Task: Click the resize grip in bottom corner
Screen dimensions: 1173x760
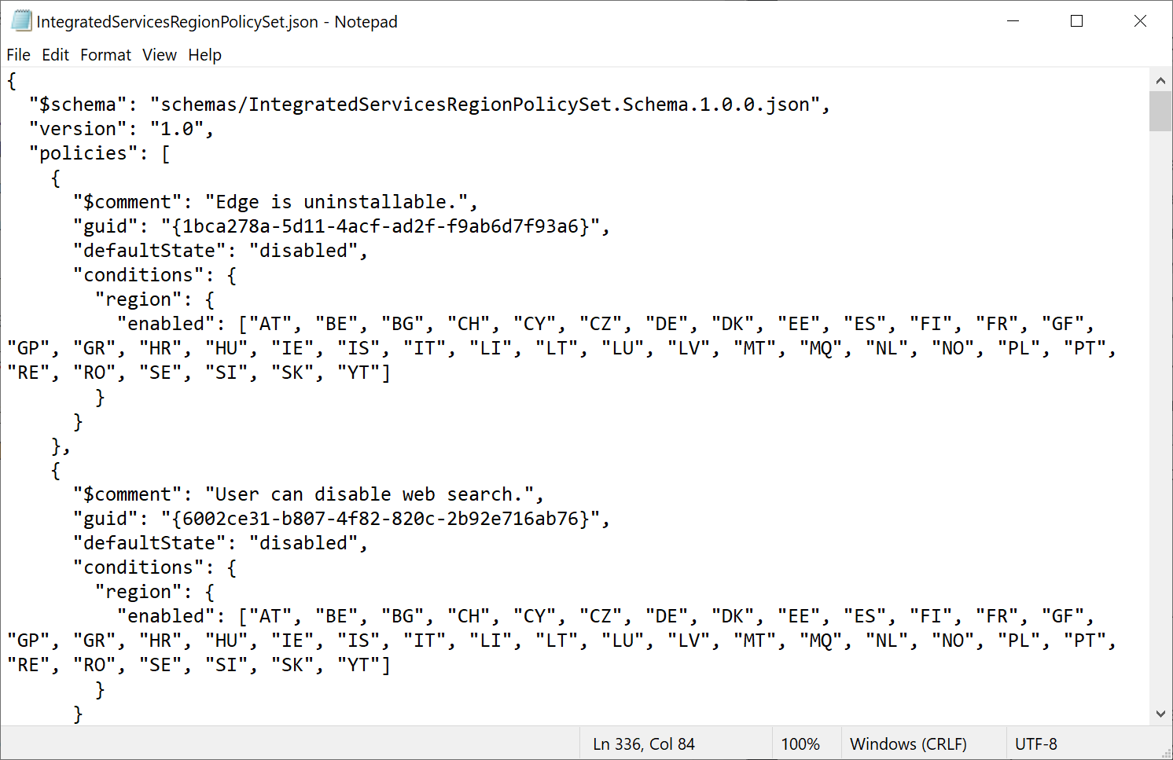Action: click(x=1166, y=753)
